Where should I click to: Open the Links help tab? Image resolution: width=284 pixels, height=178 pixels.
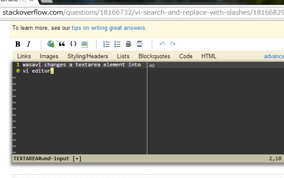[24, 57]
